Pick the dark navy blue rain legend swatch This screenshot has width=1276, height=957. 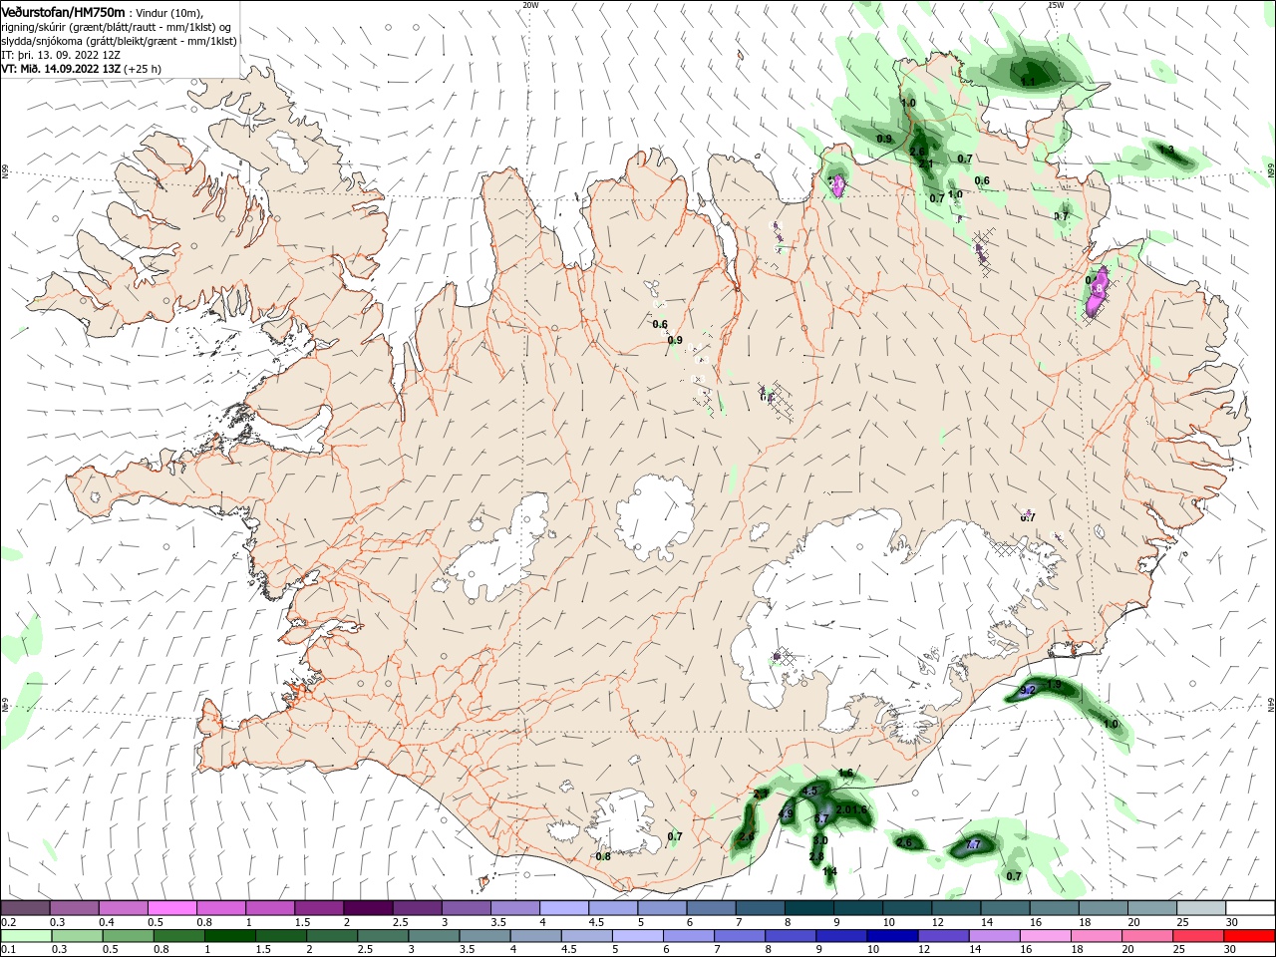tap(891, 936)
